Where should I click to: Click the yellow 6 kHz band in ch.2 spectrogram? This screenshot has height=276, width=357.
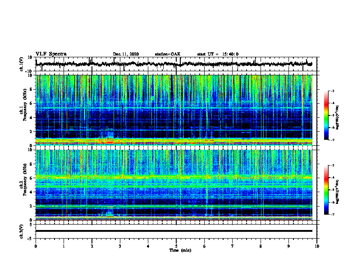[174, 177]
